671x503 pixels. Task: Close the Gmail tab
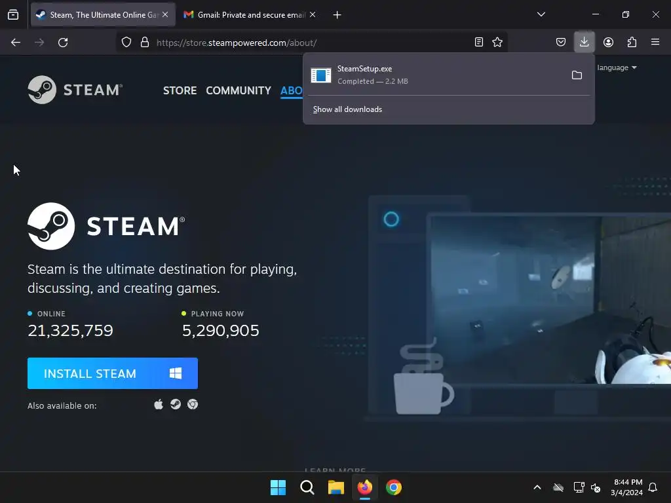tap(313, 14)
